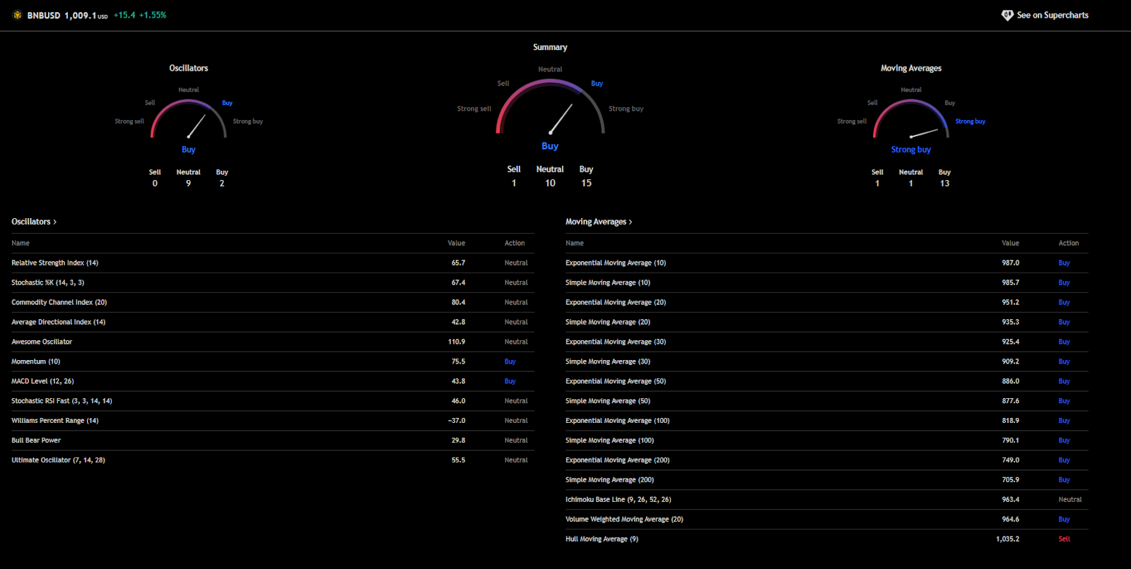Screen dimensions: 1131x569
Task: Click the Name column header in Oscillators table
Action: pos(20,243)
